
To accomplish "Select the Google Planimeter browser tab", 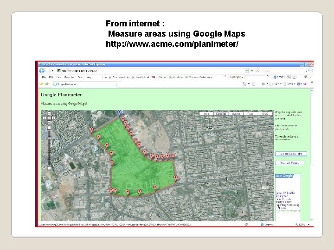I will coord(84,84).
